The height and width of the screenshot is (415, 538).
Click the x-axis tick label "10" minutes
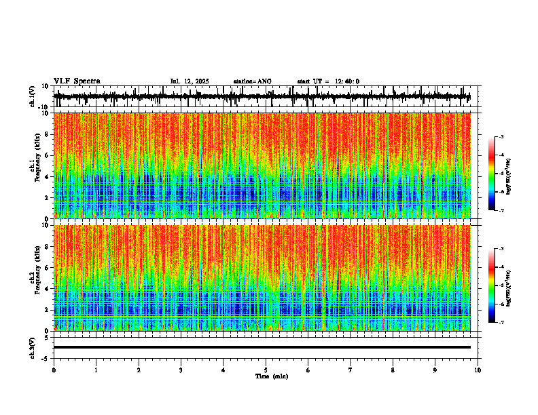tap(478, 370)
